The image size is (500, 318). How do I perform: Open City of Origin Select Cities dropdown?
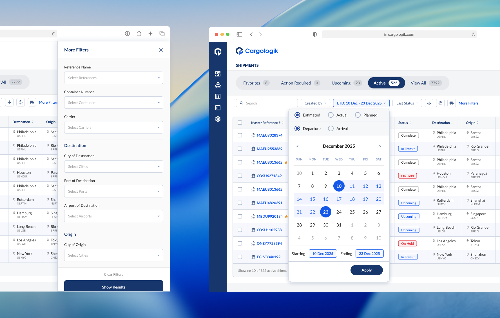point(114,255)
